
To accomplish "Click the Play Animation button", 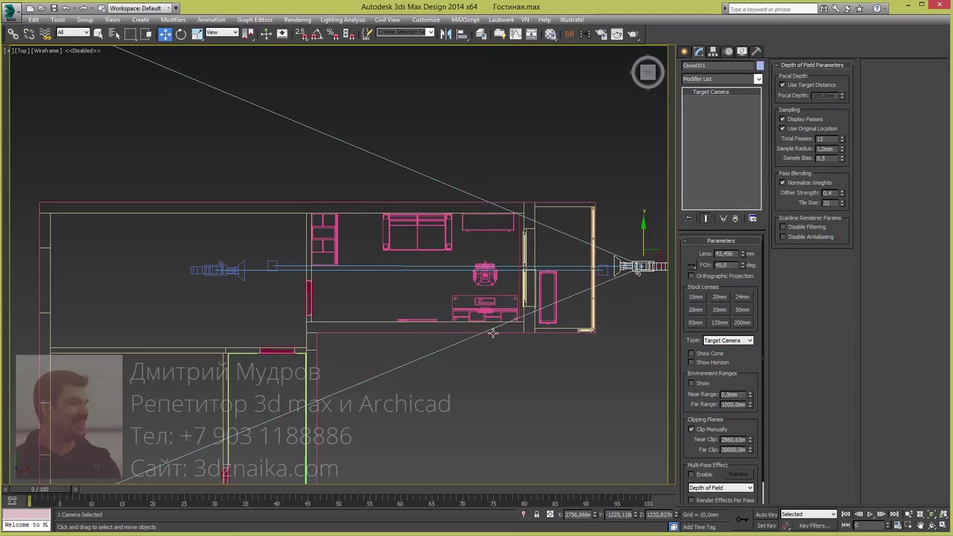I will tap(870, 514).
